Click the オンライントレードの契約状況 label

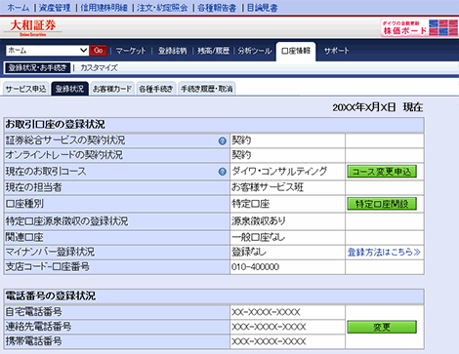(64, 155)
